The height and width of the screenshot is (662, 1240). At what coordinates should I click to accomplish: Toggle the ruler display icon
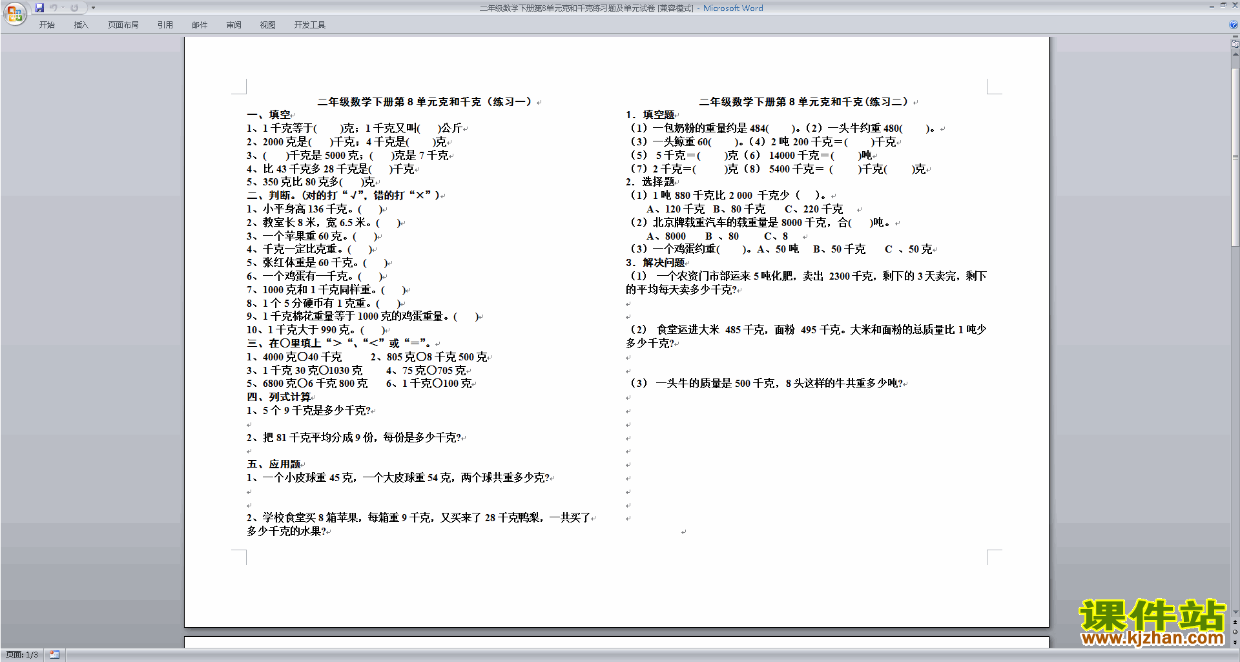click(x=1235, y=44)
